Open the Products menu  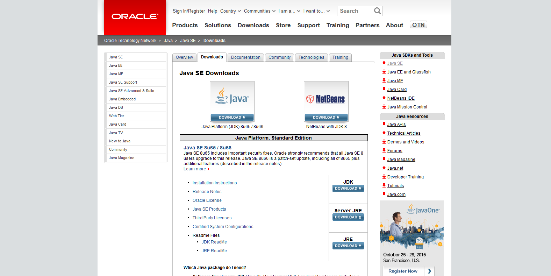click(x=185, y=25)
